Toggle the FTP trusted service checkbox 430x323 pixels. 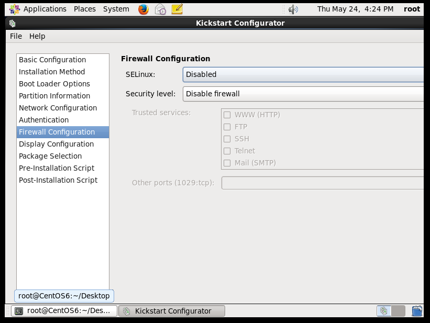tap(227, 127)
